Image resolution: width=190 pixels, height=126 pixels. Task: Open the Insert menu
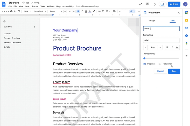pos(28,6)
